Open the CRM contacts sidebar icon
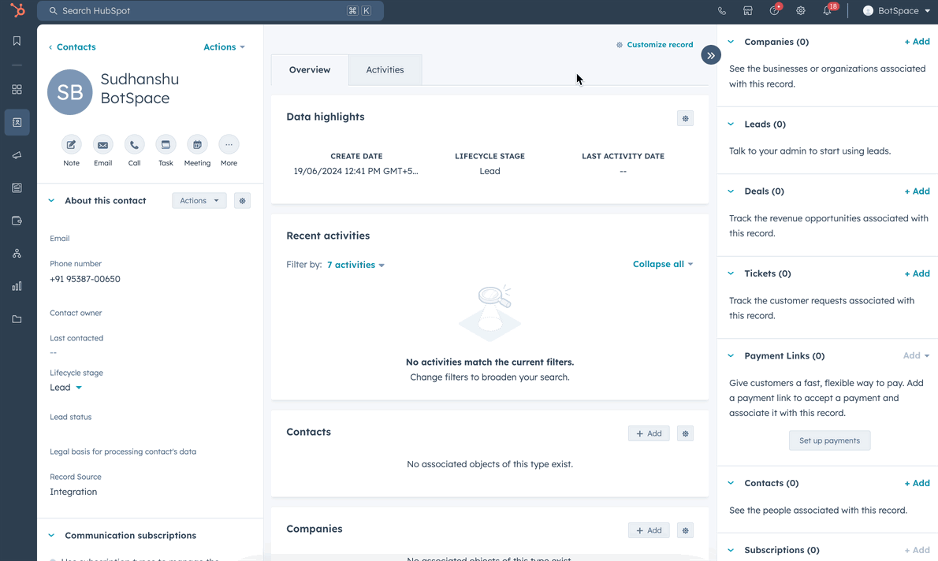 coord(17,122)
